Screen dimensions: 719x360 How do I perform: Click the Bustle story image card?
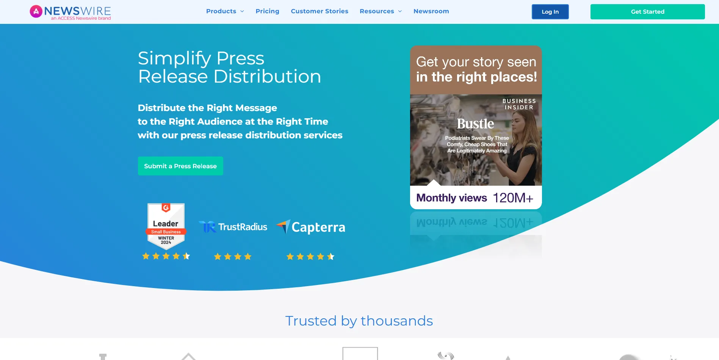[476, 140]
